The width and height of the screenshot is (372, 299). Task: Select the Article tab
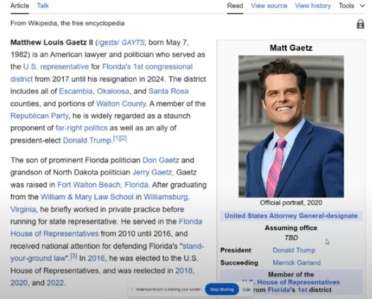[x=20, y=6]
